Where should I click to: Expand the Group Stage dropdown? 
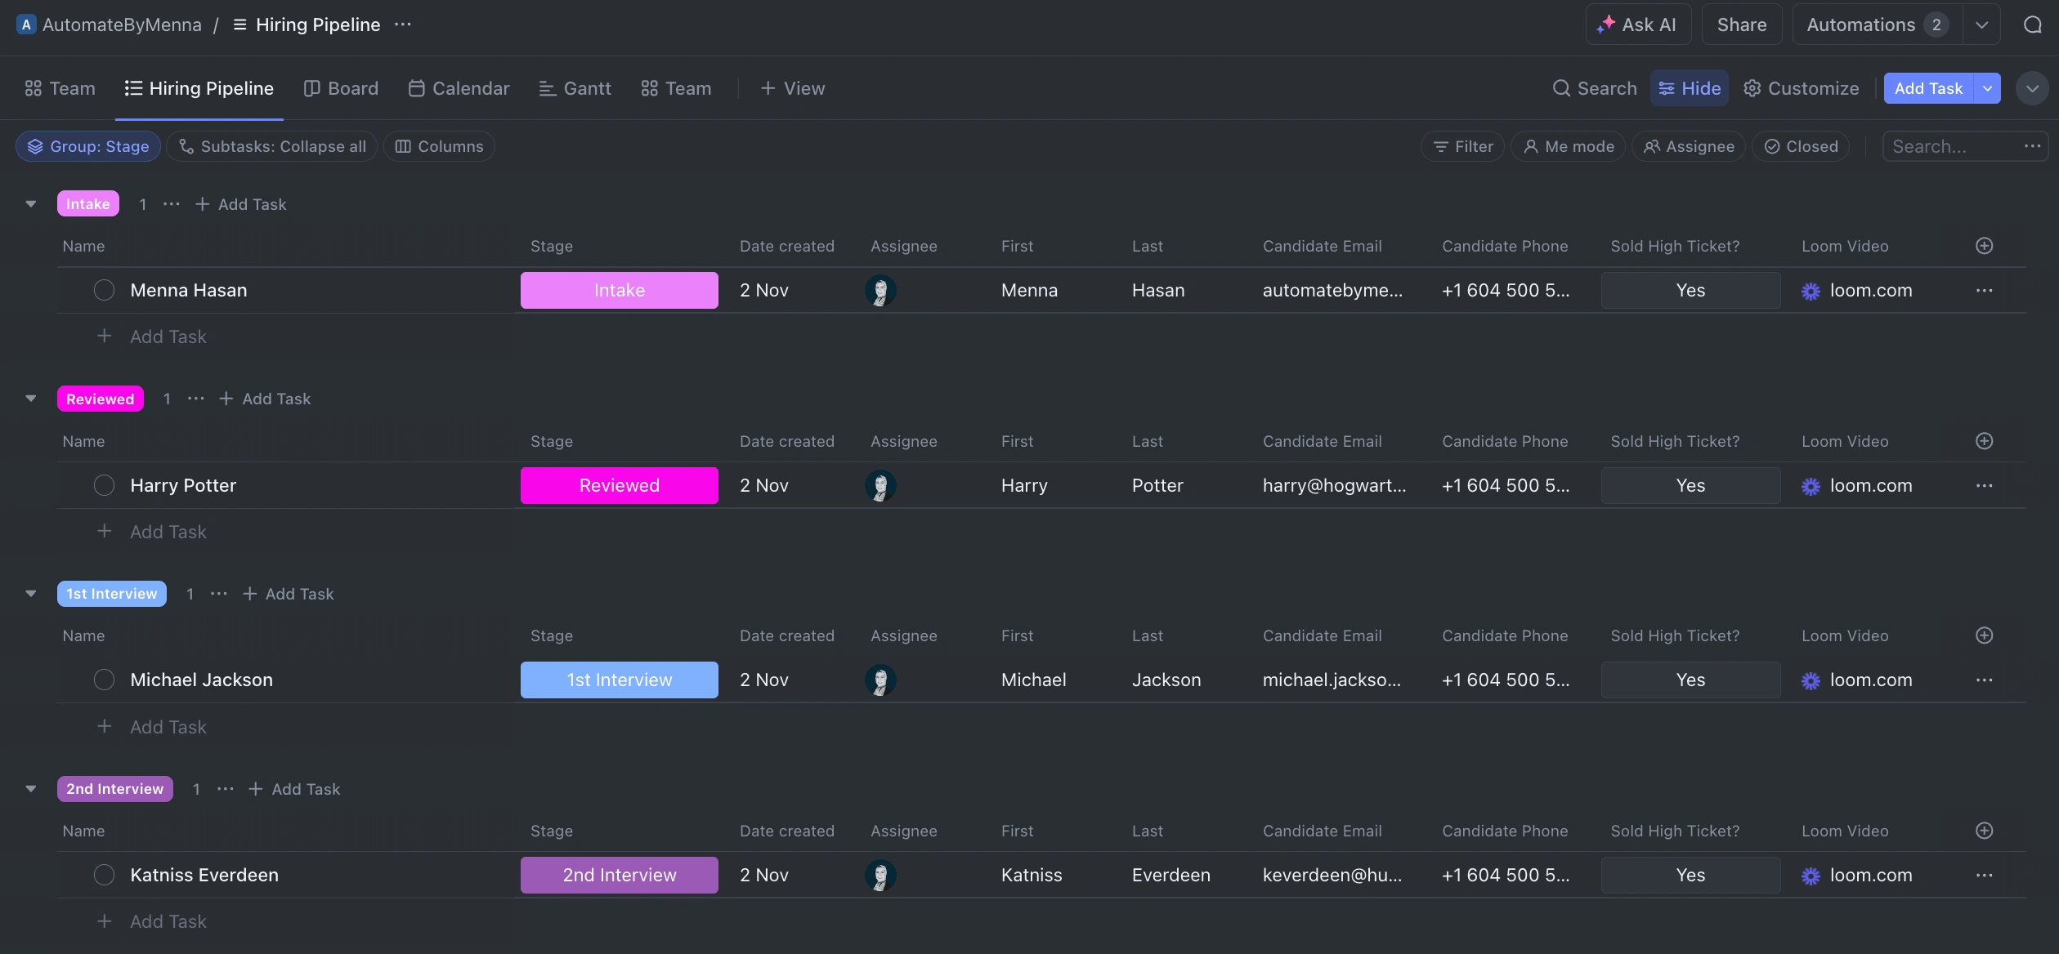[88, 145]
